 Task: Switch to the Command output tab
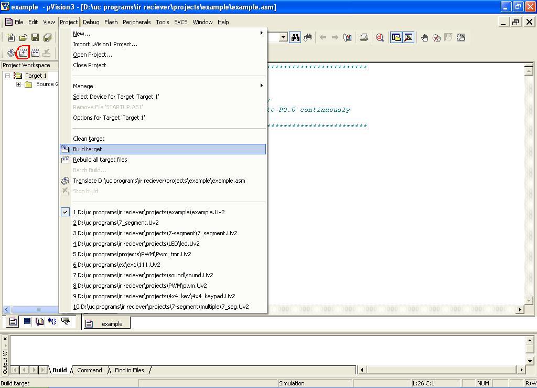[x=90, y=370]
